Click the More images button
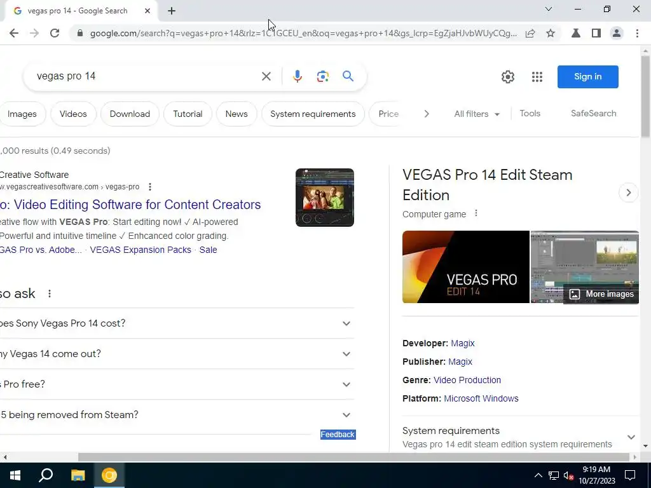The height and width of the screenshot is (488, 651). (x=601, y=294)
